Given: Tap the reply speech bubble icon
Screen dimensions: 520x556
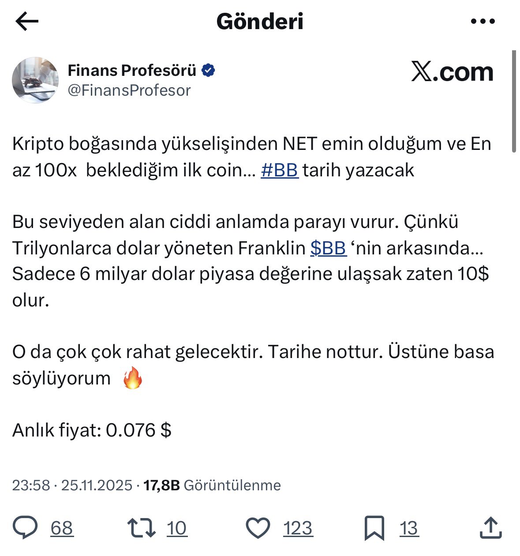Looking at the screenshot, I should pos(26,528).
